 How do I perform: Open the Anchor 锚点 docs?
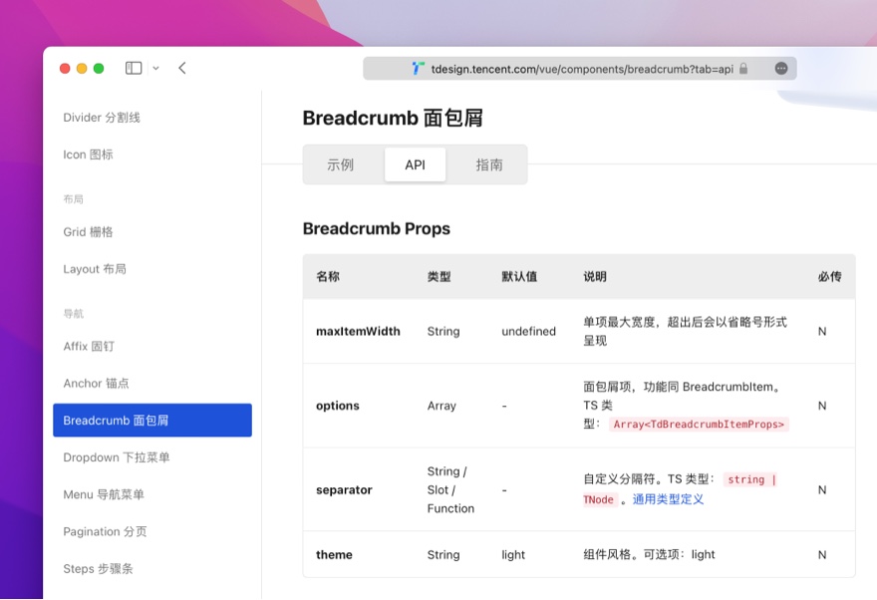pyautogui.click(x=95, y=383)
